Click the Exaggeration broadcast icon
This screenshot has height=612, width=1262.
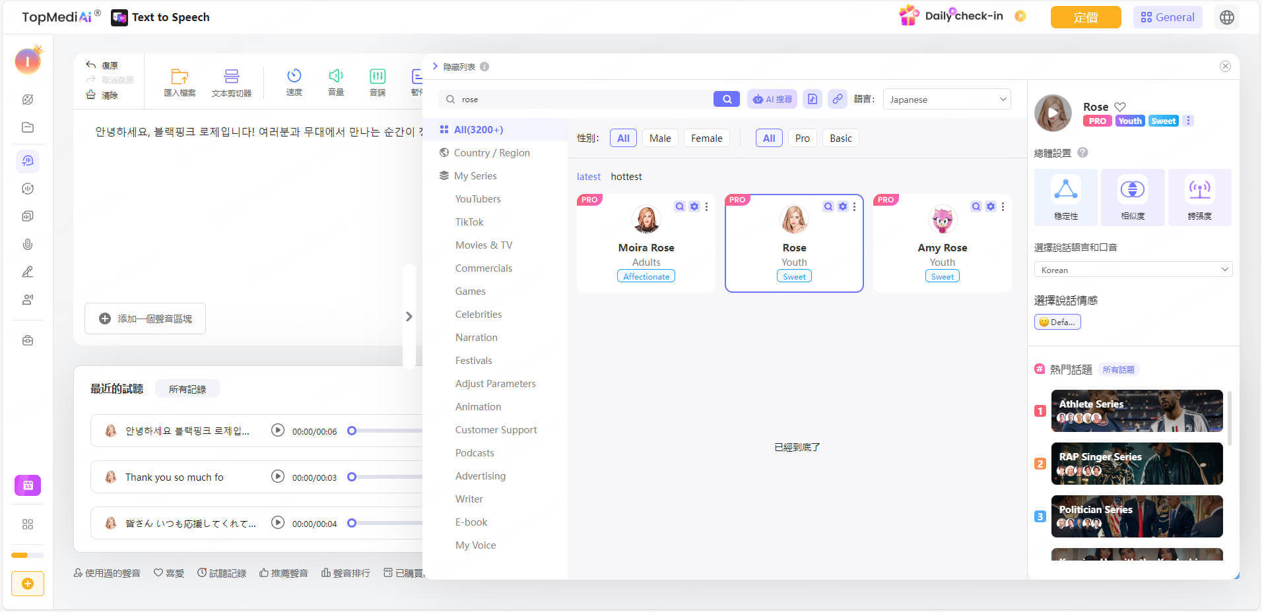pos(1200,190)
